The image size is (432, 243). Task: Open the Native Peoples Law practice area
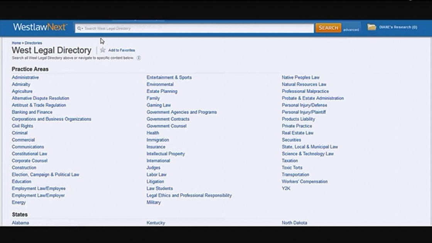[x=300, y=78]
